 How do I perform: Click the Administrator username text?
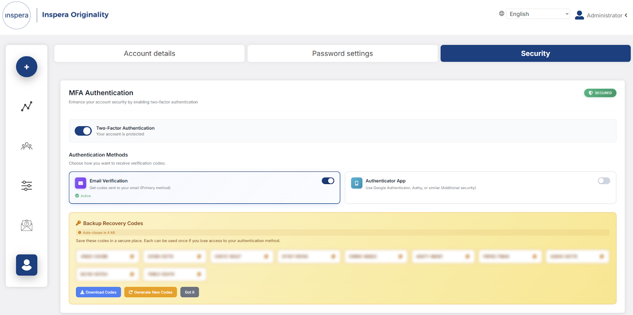605,15
